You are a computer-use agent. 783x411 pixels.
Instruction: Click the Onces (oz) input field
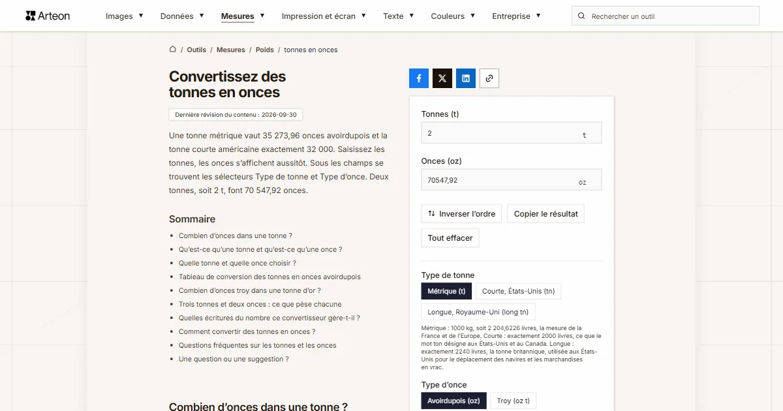point(512,180)
